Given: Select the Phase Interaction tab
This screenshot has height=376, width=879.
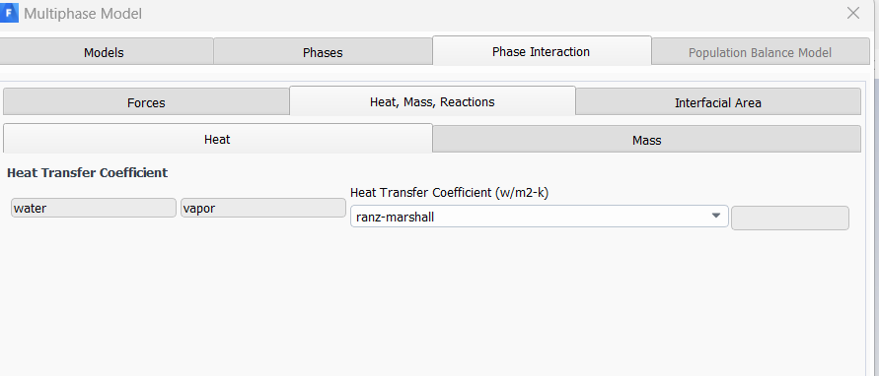Looking at the screenshot, I should pyautogui.click(x=541, y=51).
